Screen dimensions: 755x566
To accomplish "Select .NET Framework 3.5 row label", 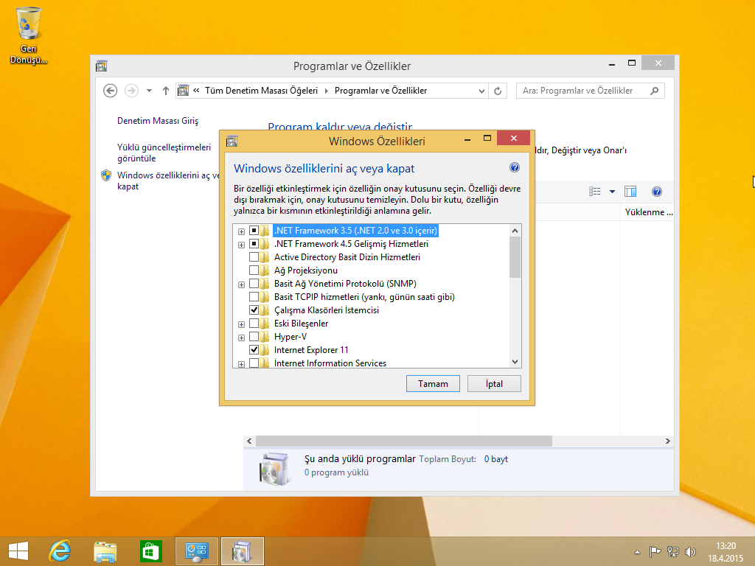I will [355, 231].
